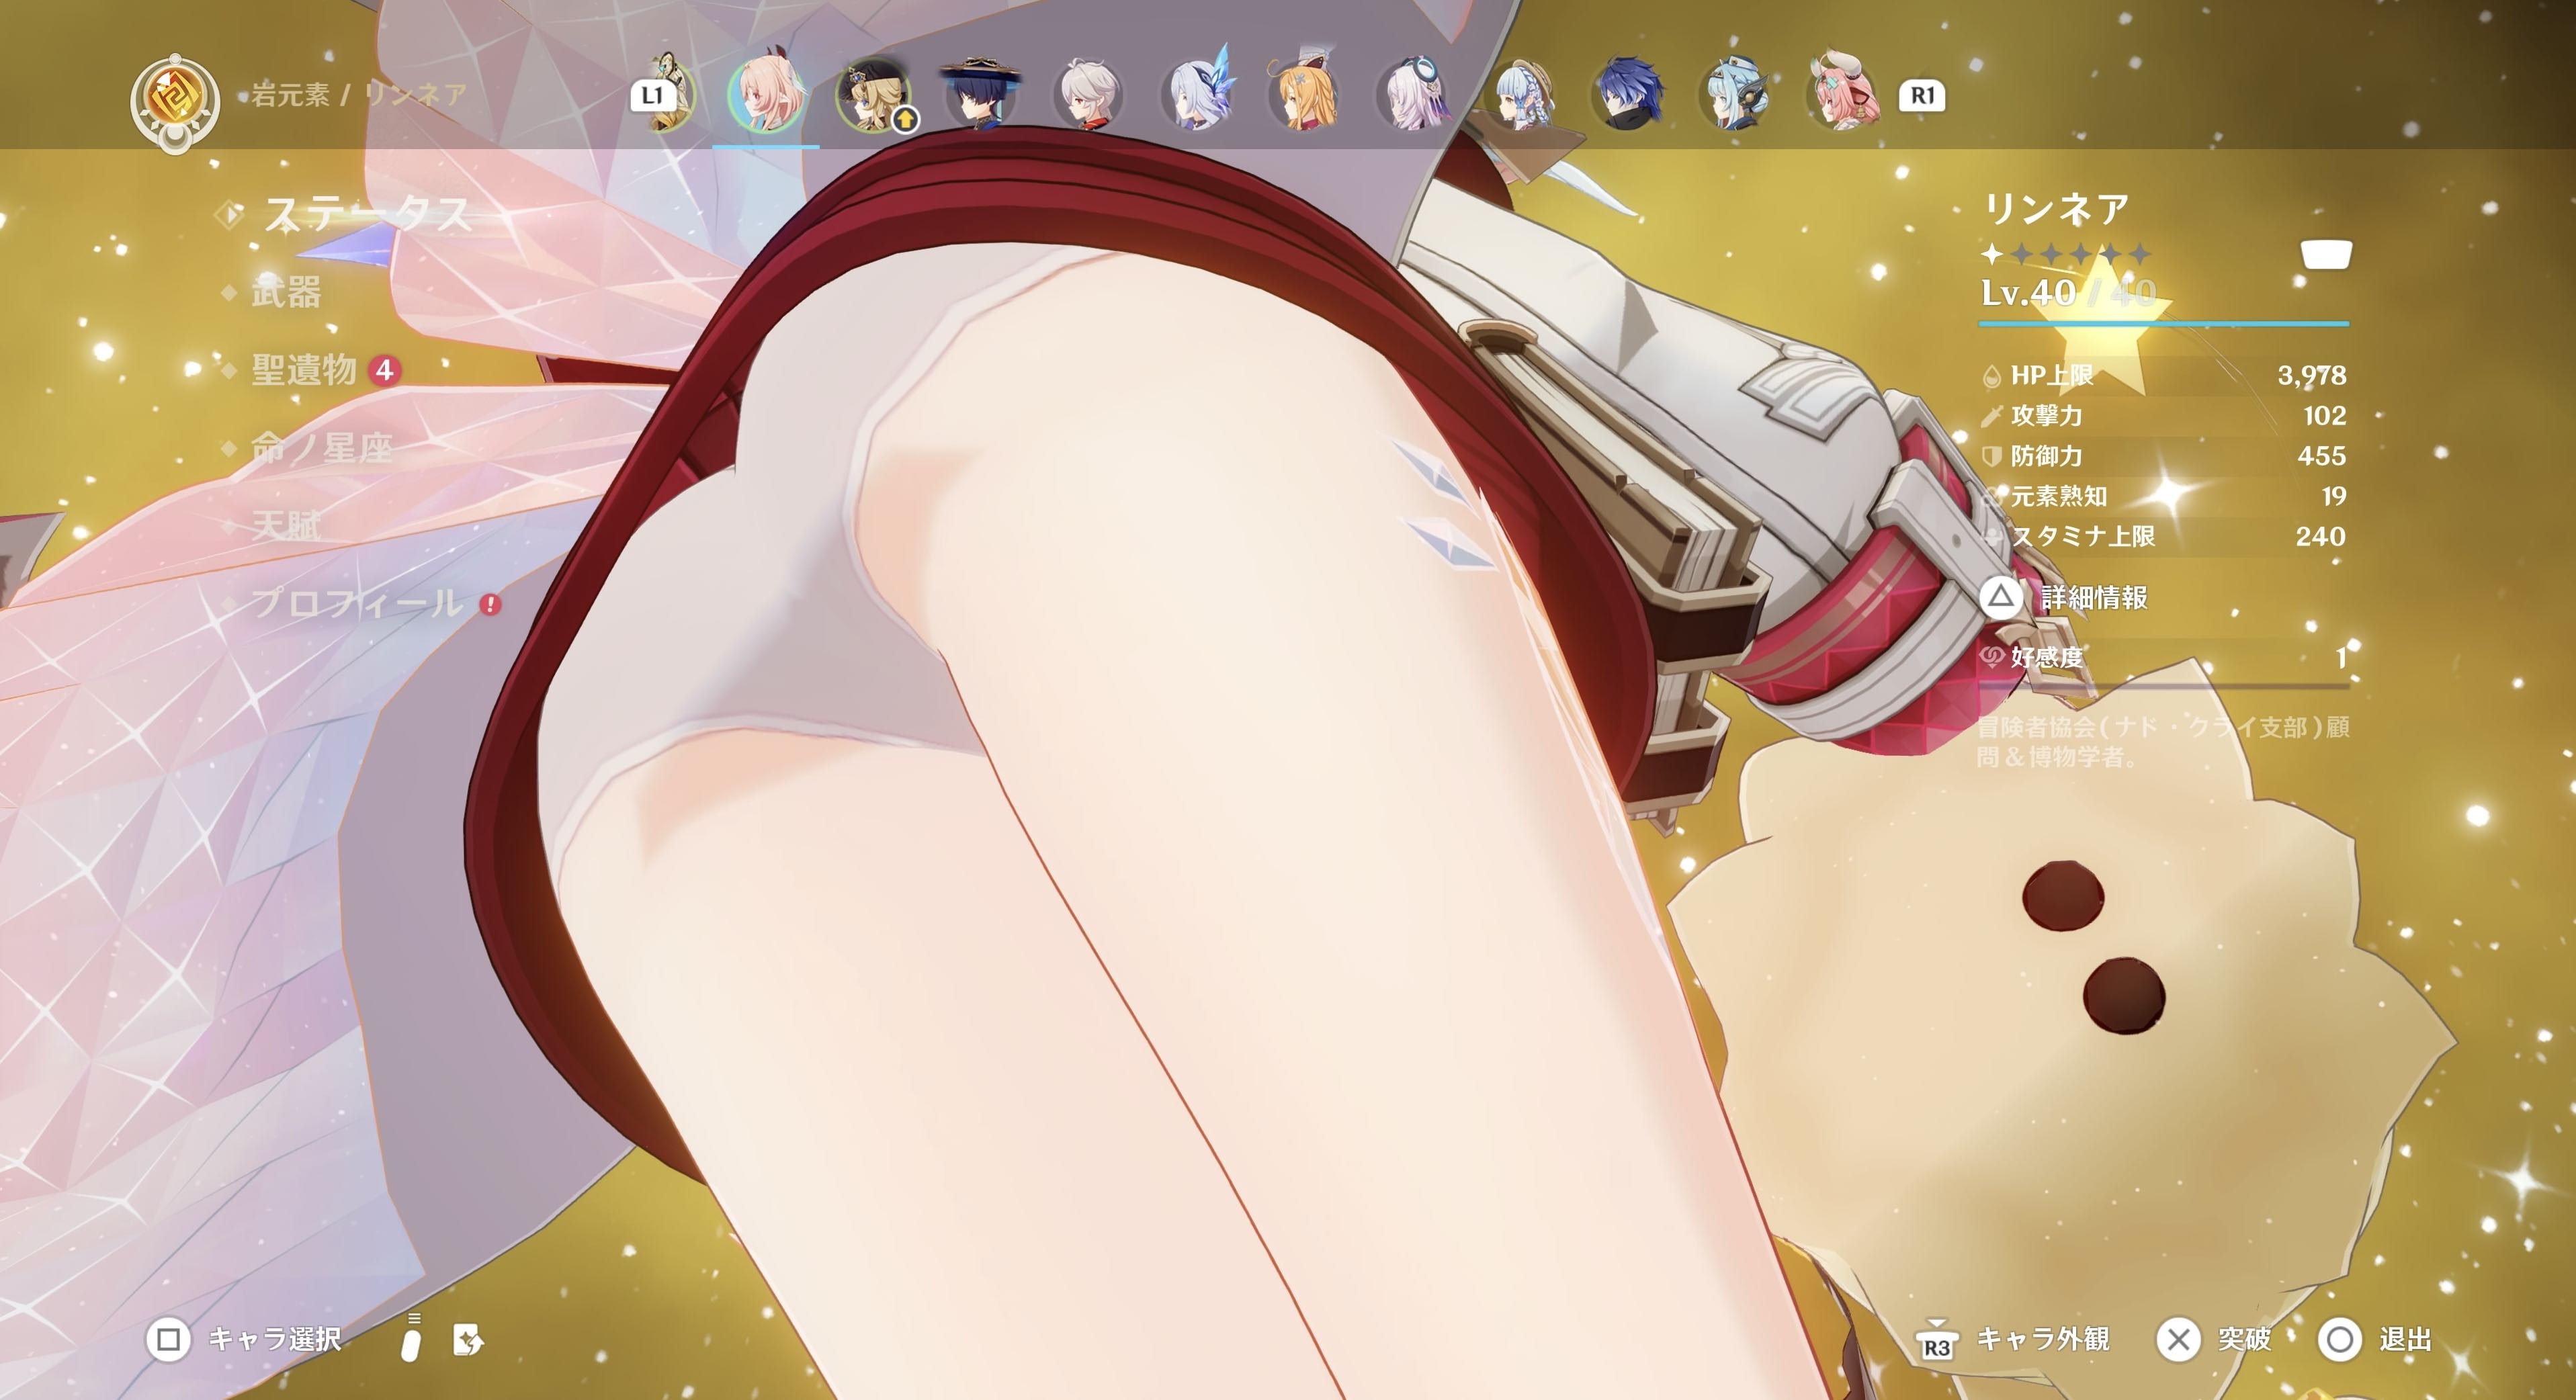The width and height of the screenshot is (2576, 1400).
Task: Open the 天賦 talents menu
Action: 286,525
